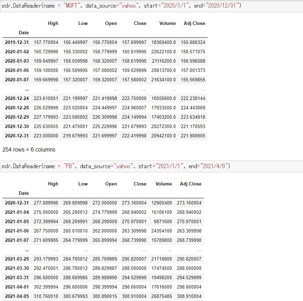Click the 2020-12-31 date in FB table
The height and width of the screenshot is (301, 303).
pos(17,203)
